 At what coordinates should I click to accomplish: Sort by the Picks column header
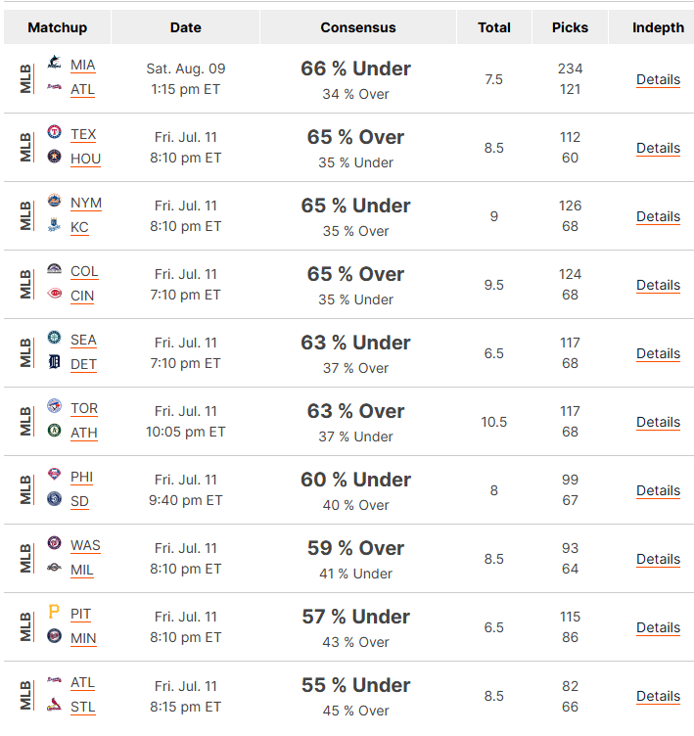pos(570,27)
